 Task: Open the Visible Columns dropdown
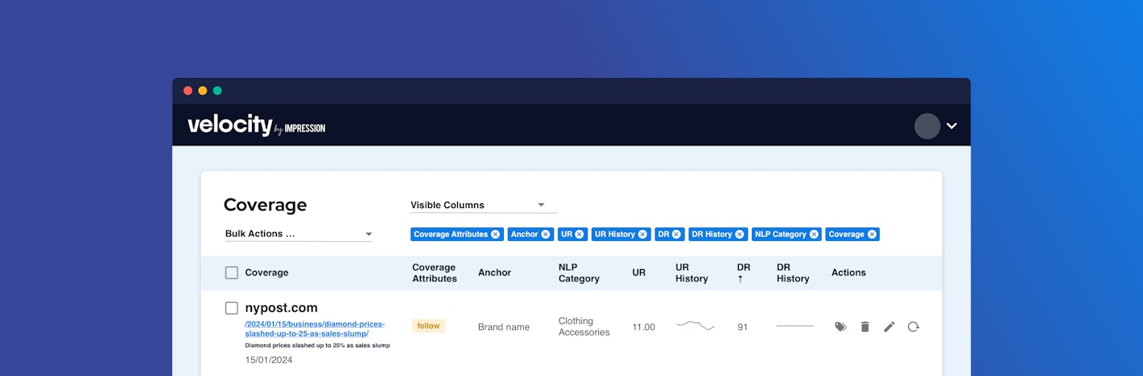[x=483, y=205]
